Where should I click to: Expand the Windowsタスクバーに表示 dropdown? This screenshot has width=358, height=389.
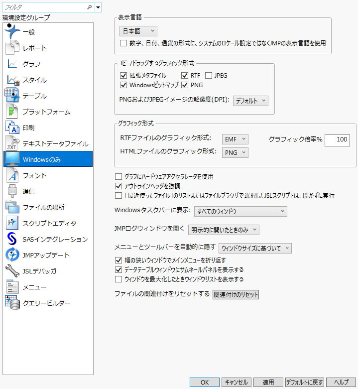[x=240, y=211]
